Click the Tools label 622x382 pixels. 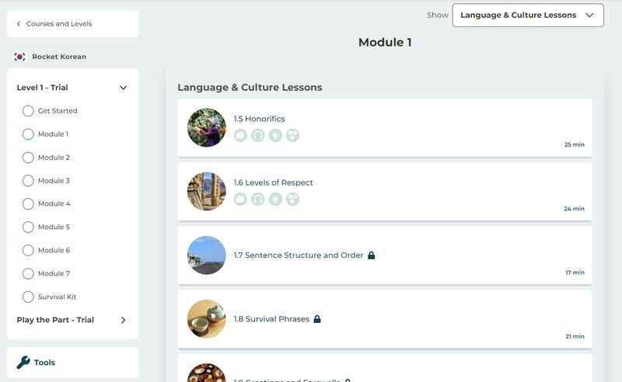[44, 363]
